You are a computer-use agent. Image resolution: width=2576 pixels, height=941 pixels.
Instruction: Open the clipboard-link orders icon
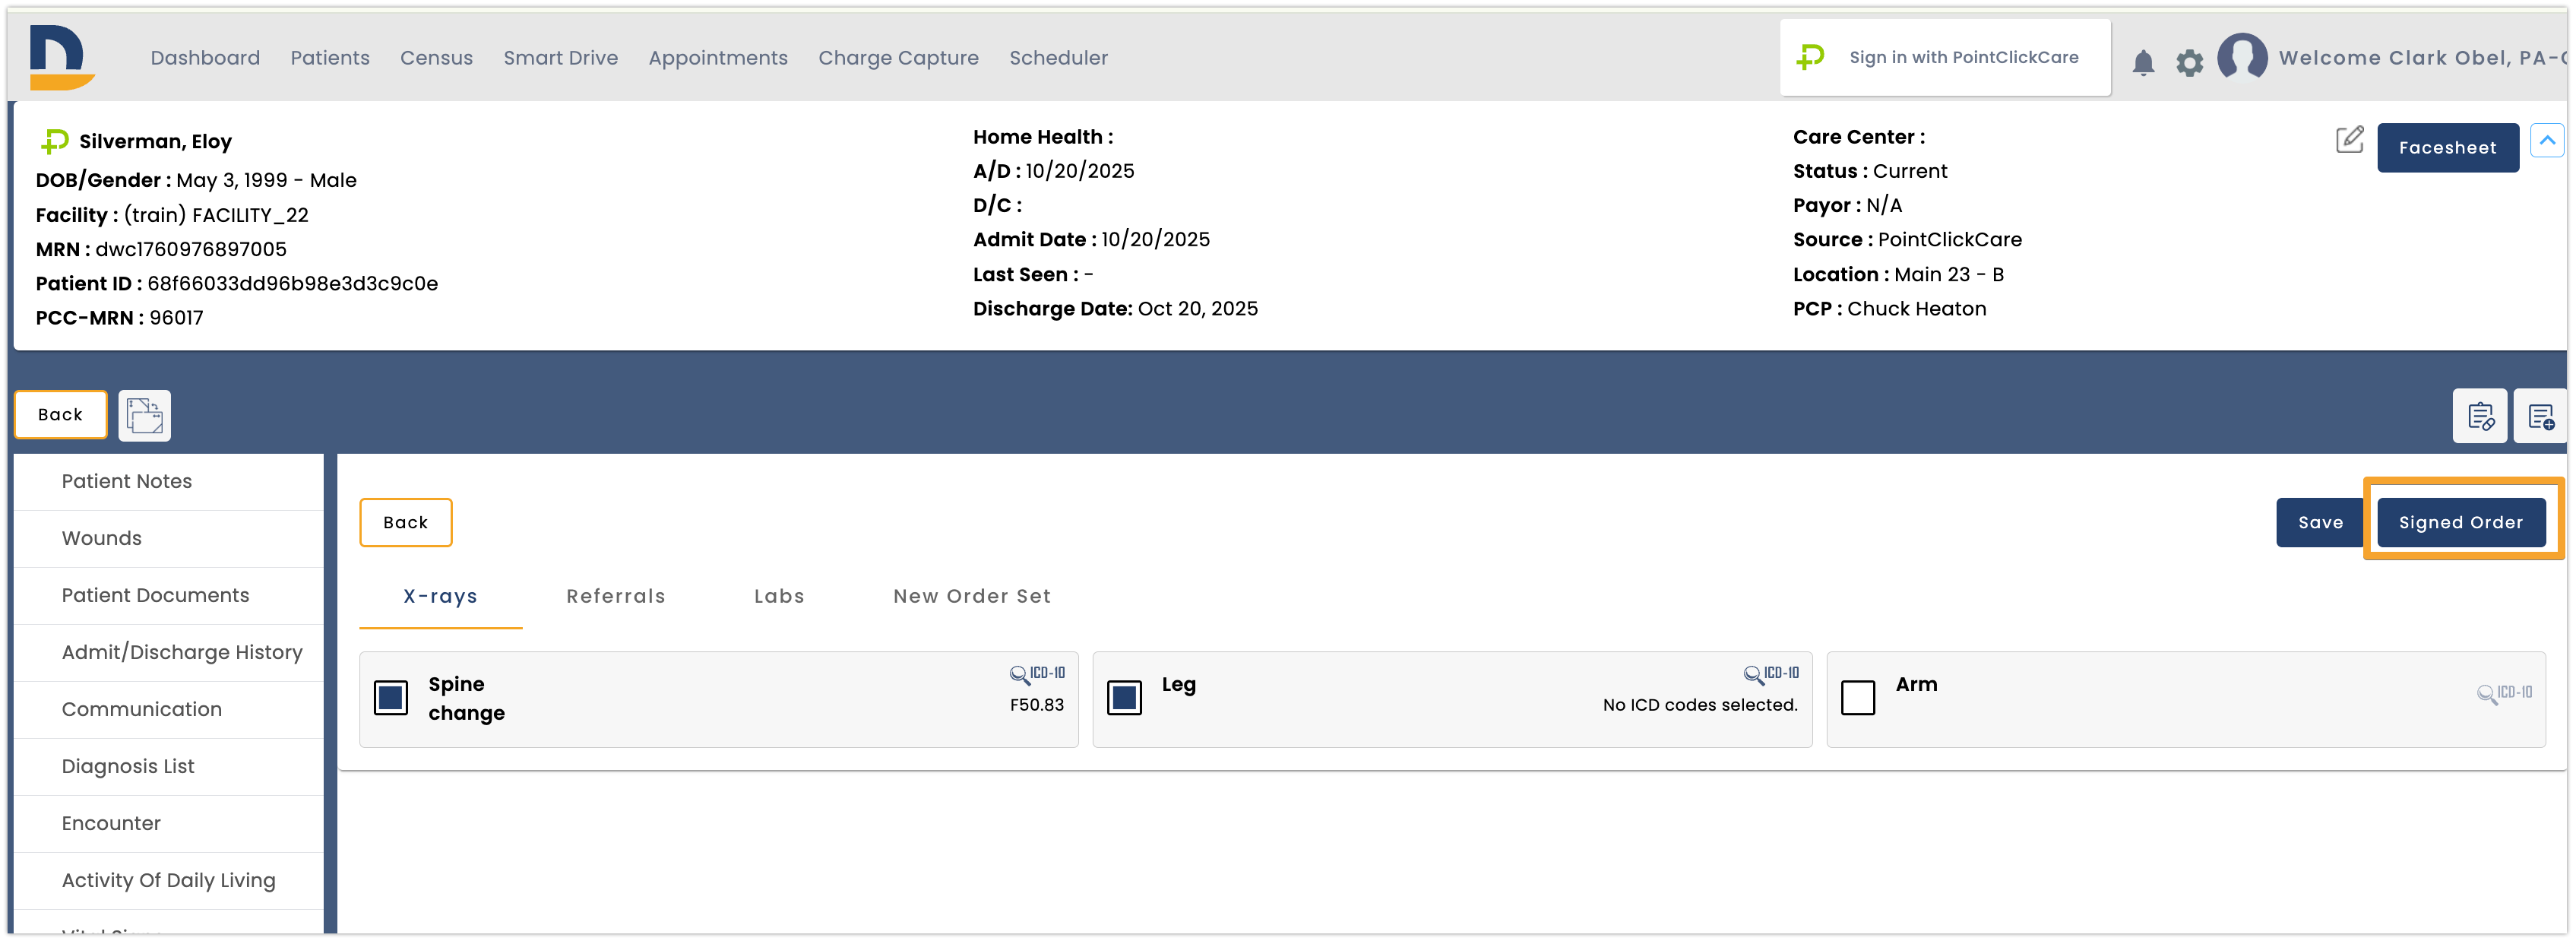2480,416
